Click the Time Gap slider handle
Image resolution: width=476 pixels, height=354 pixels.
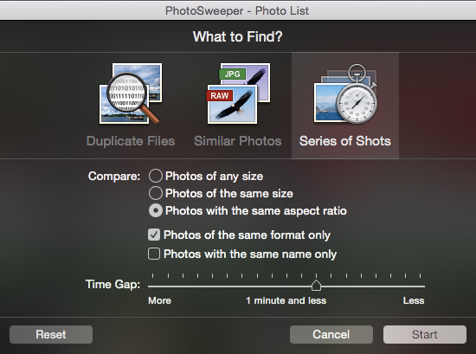(316, 286)
